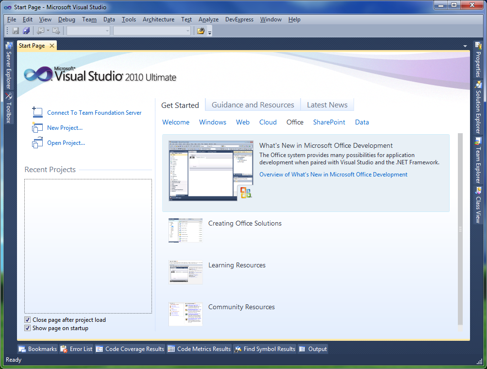Screen dimensions: 487x369
Task: Switch to Guidance and Resources tab
Action: click(x=253, y=105)
